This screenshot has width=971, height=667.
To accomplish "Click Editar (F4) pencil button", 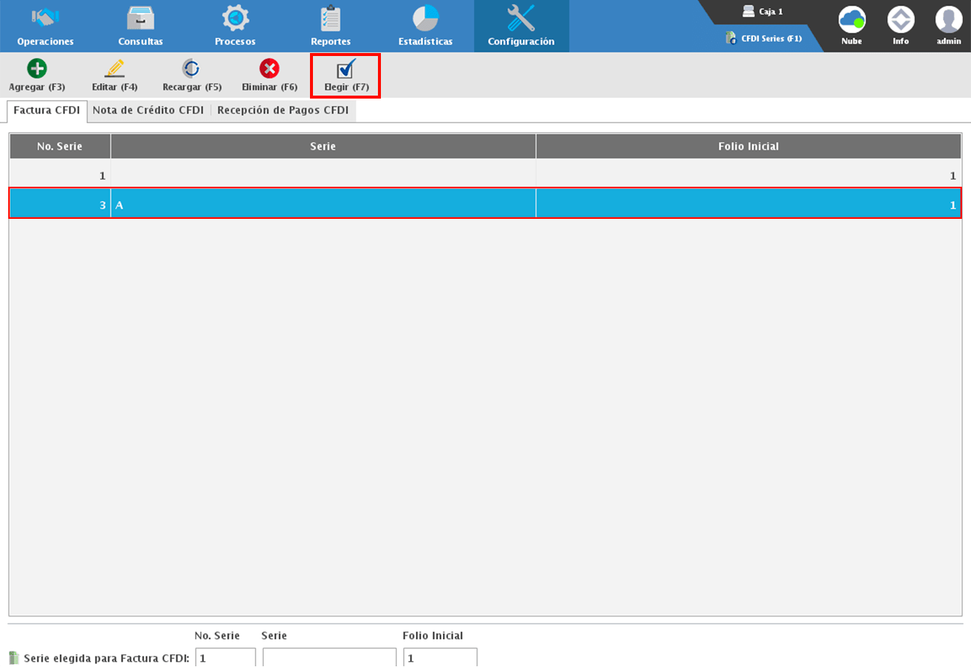I will click(114, 75).
